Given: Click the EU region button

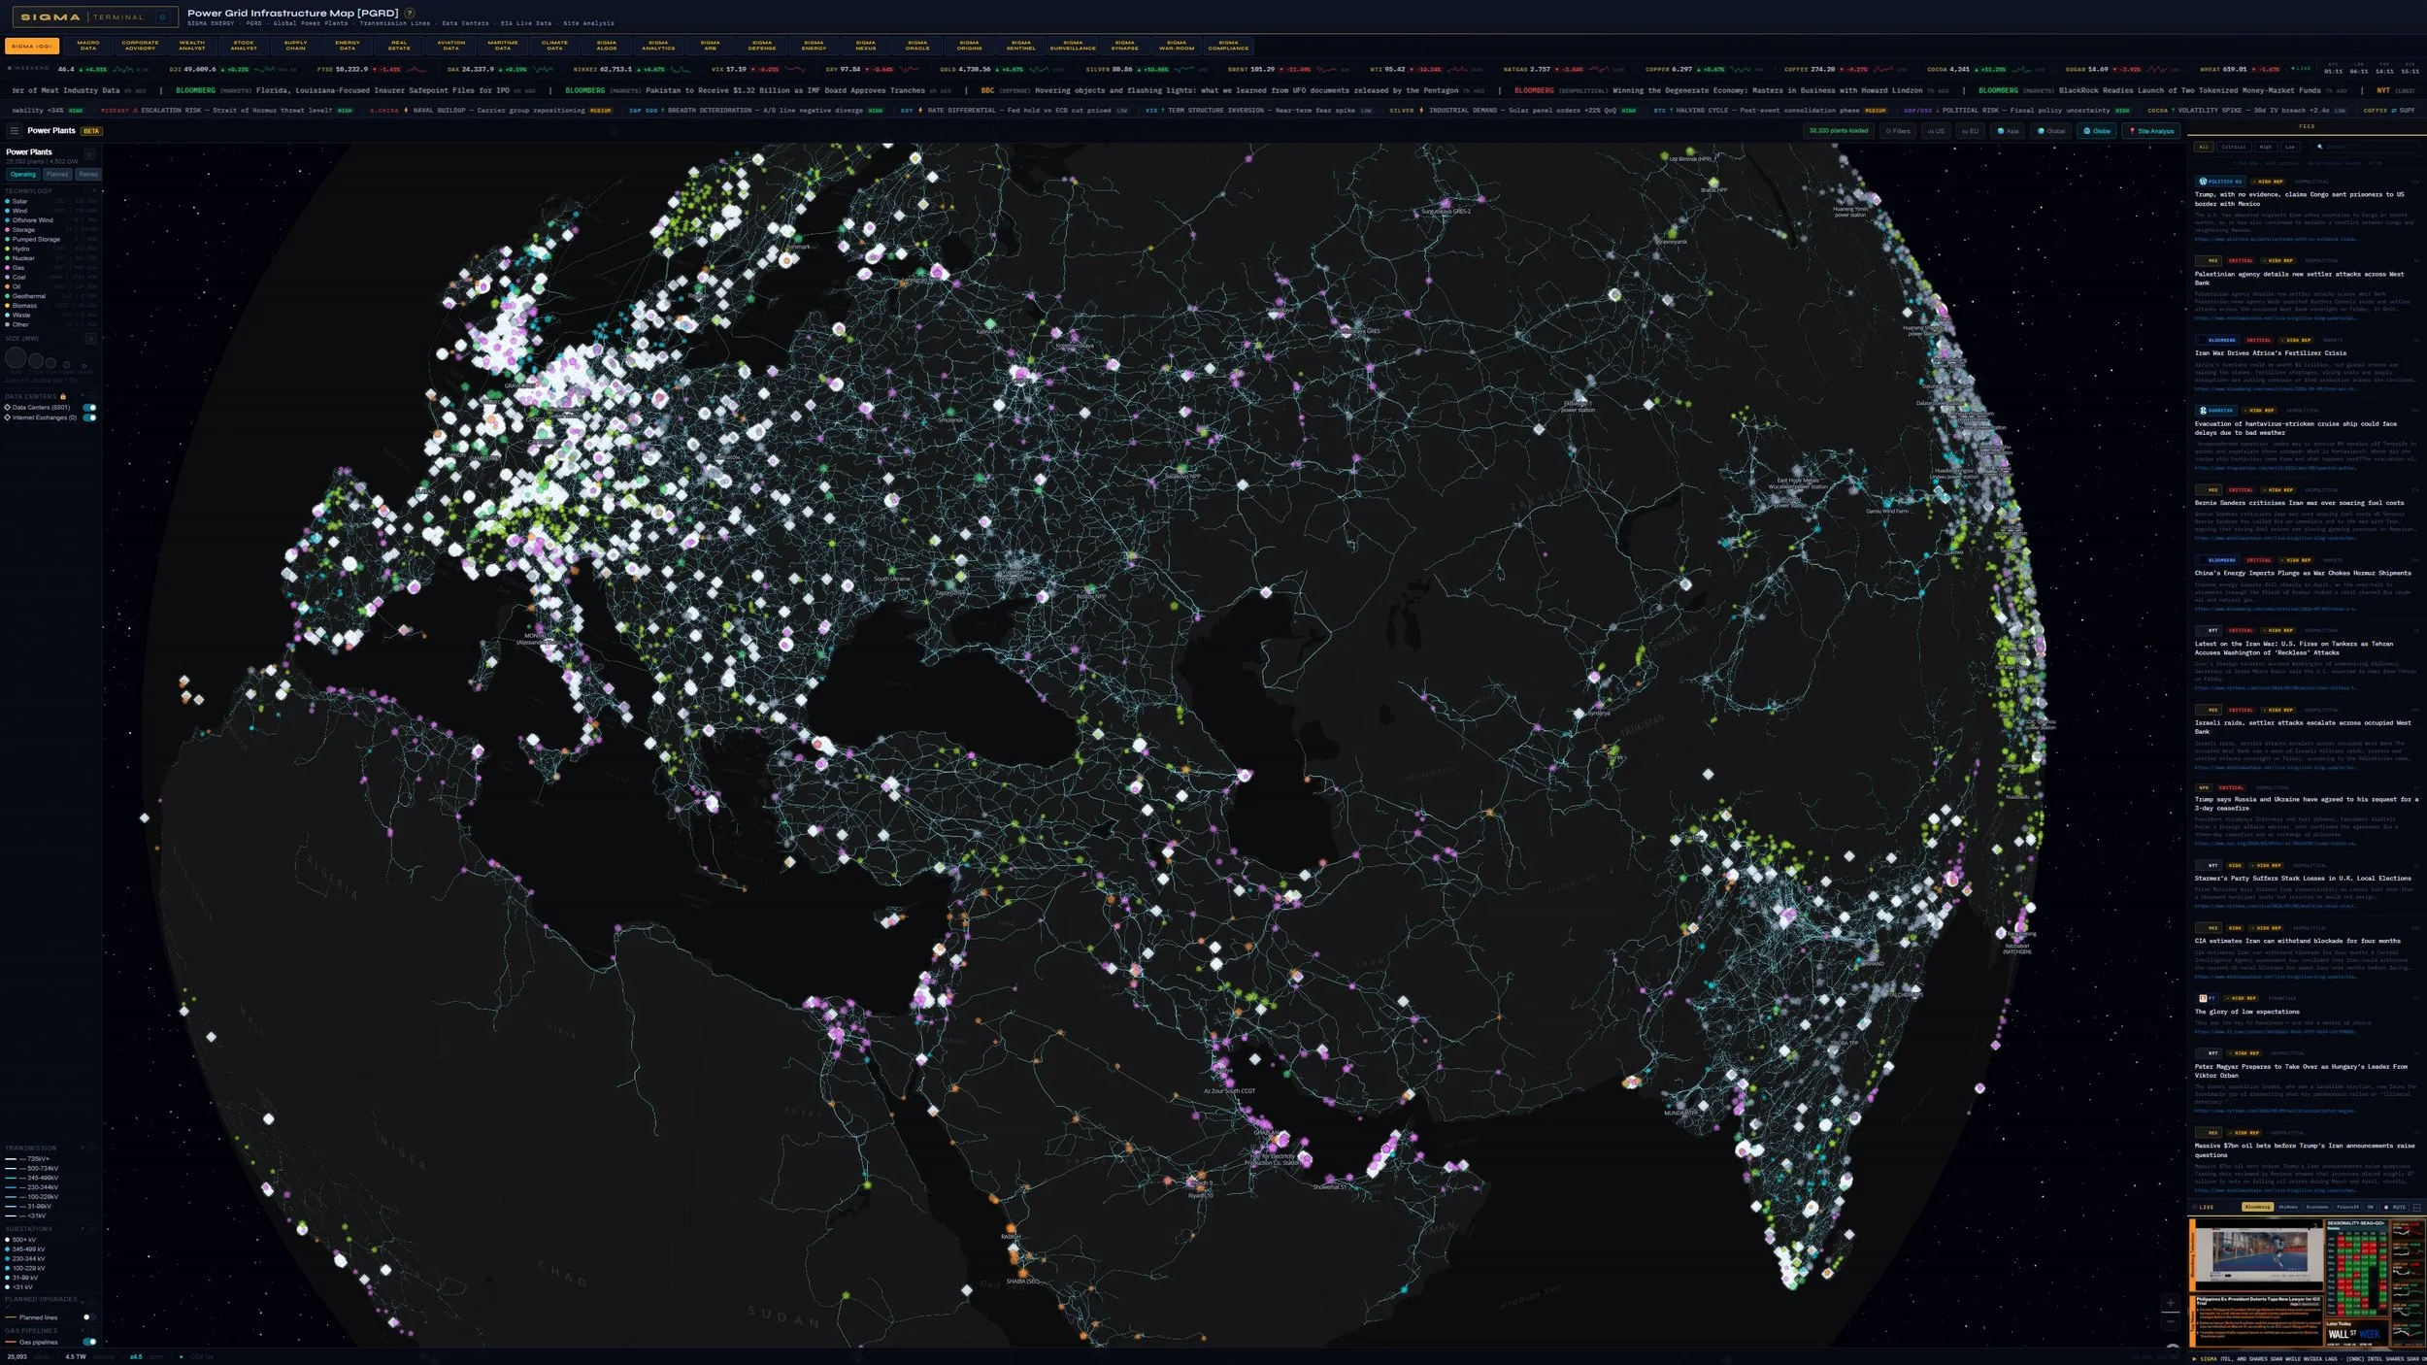Looking at the screenshot, I should [1970, 131].
